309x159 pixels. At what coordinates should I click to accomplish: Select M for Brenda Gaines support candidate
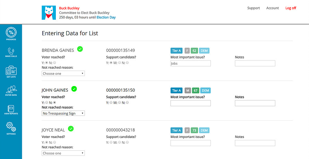[x=119, y=63]
